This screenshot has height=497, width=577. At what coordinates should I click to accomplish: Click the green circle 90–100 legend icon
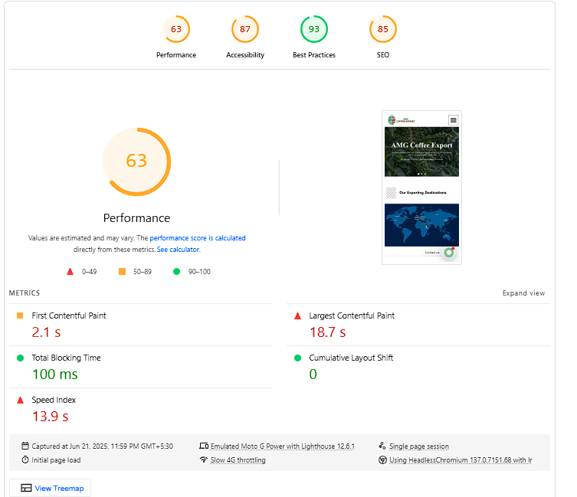[177, 272]
